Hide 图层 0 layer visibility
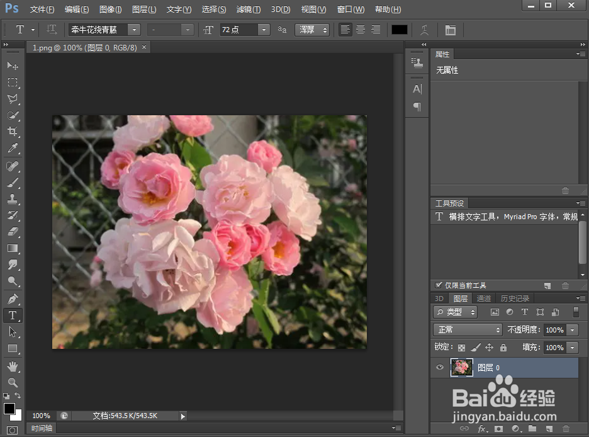Viewport: 589px width, 437px height. pyautogui.click(x=439, y=367)
